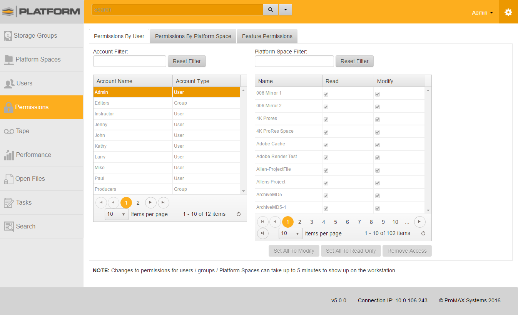The width and height of the screenshot is (518, 315).
Task: Toggle Modify checkbox for Allens Project
Action: [378, 183]
